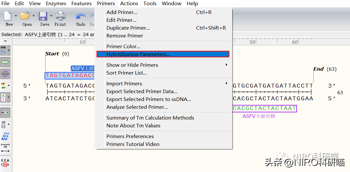Image resolution: width=350 pixels, height=172 pixels.
Task: Expand the dropdown arrow beside New
Action: click(x=16, y=16)
